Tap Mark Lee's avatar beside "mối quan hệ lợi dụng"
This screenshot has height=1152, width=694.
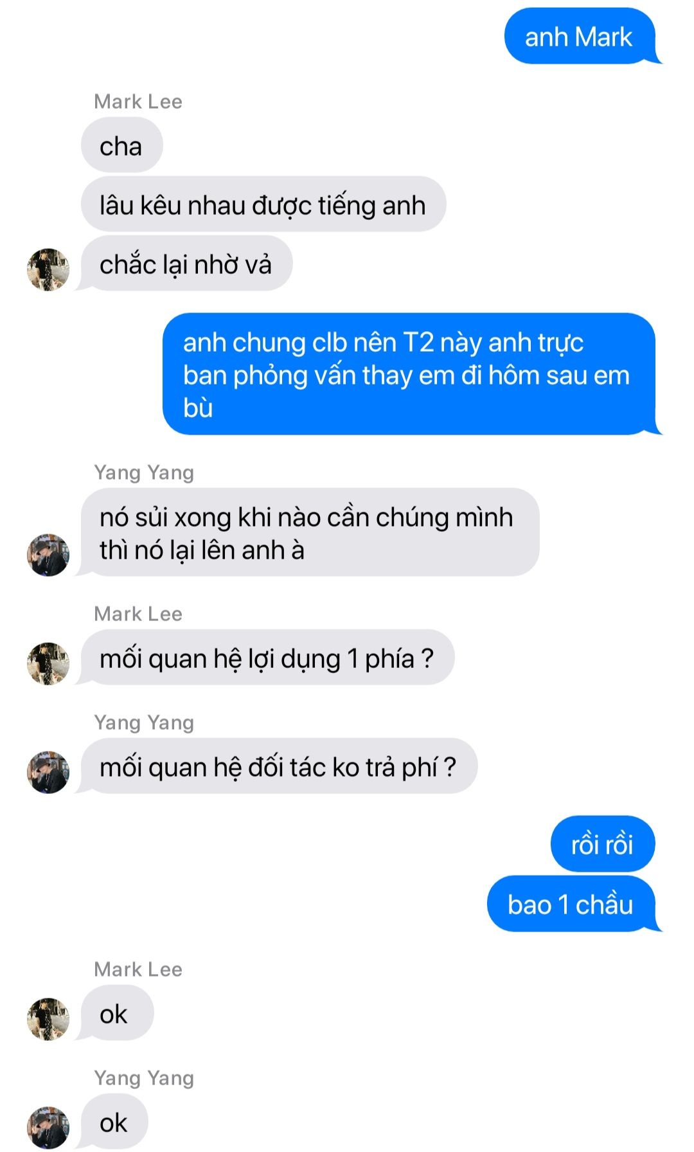pos(48,663)
